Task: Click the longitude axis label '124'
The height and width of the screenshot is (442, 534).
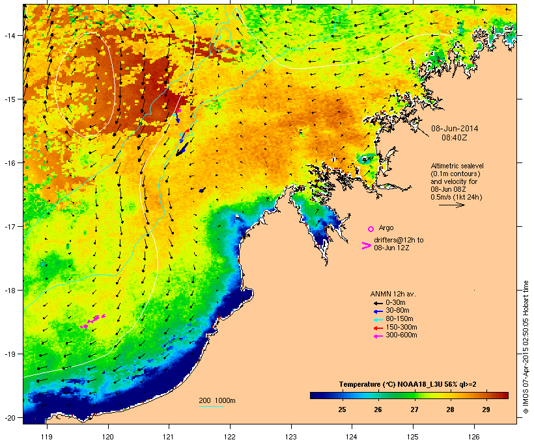Action: click(352, 437)
